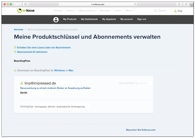The width and height of the screenshot is (195, 138).
Task: Click Vertragstyp: Jährlich. Automatische Verlängerung text
Action: [x=60, y=107]
